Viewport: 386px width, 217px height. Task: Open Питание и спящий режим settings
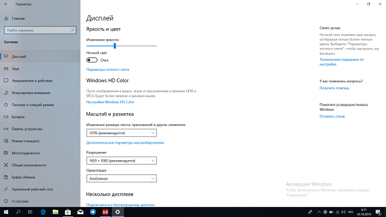pos(40,105)
